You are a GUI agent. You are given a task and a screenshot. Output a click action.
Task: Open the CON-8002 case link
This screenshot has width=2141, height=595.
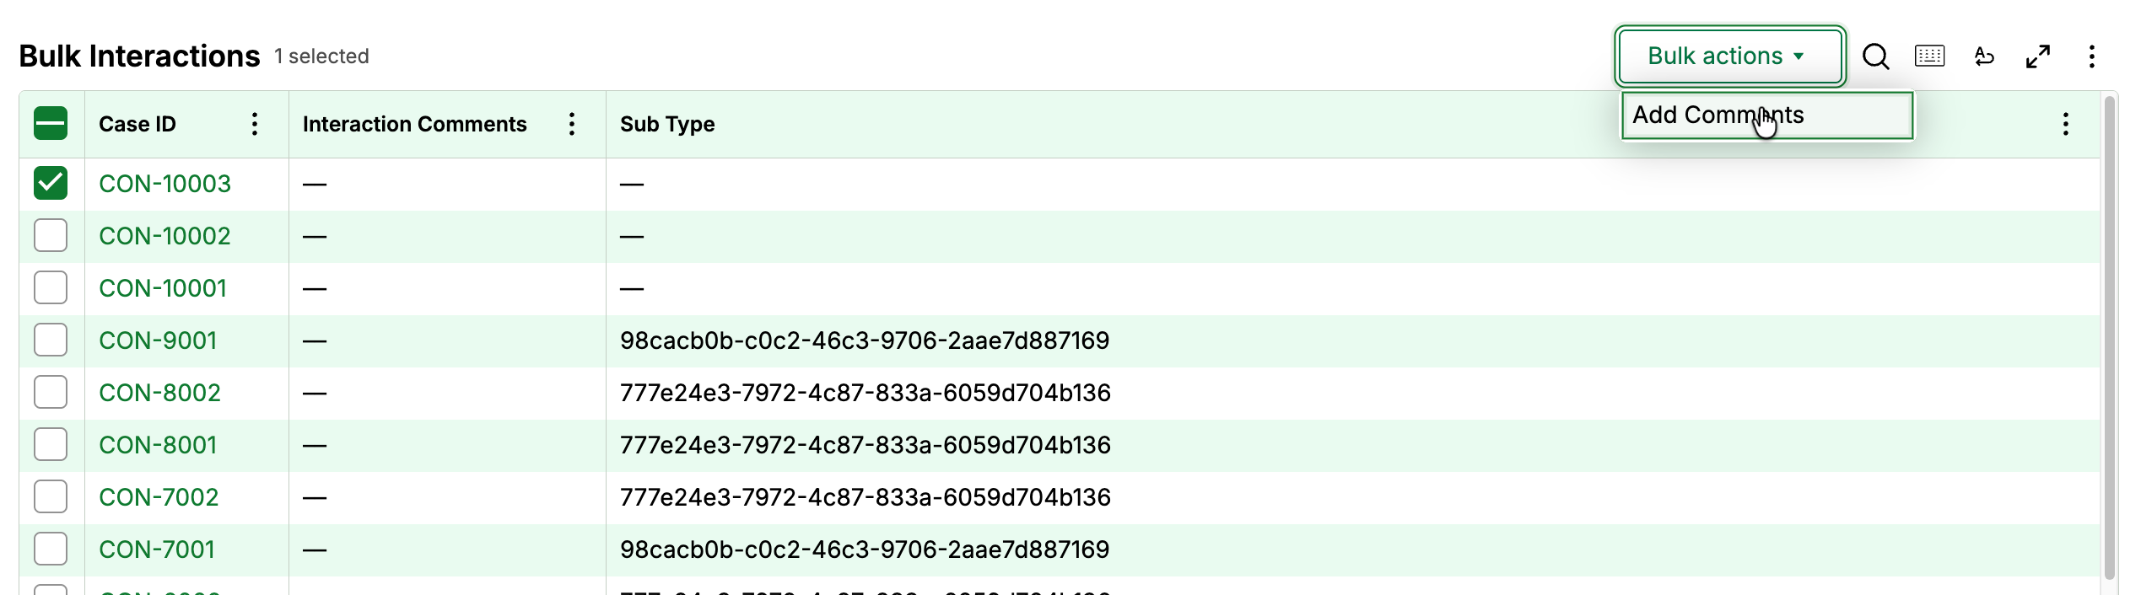tap(159, 392)
